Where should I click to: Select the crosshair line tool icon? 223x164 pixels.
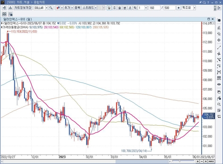coord(219,54)
